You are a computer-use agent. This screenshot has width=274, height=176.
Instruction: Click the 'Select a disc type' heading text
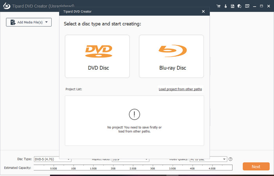[x=102, y=24]
